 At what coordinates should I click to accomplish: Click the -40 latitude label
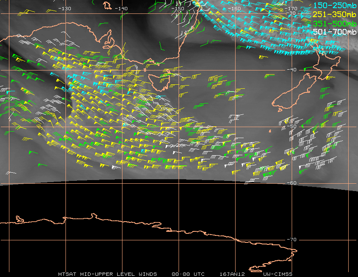click(291, 70)
